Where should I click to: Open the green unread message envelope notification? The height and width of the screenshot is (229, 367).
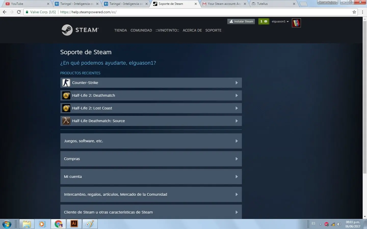pyautogui.click(x=264, y=21)
